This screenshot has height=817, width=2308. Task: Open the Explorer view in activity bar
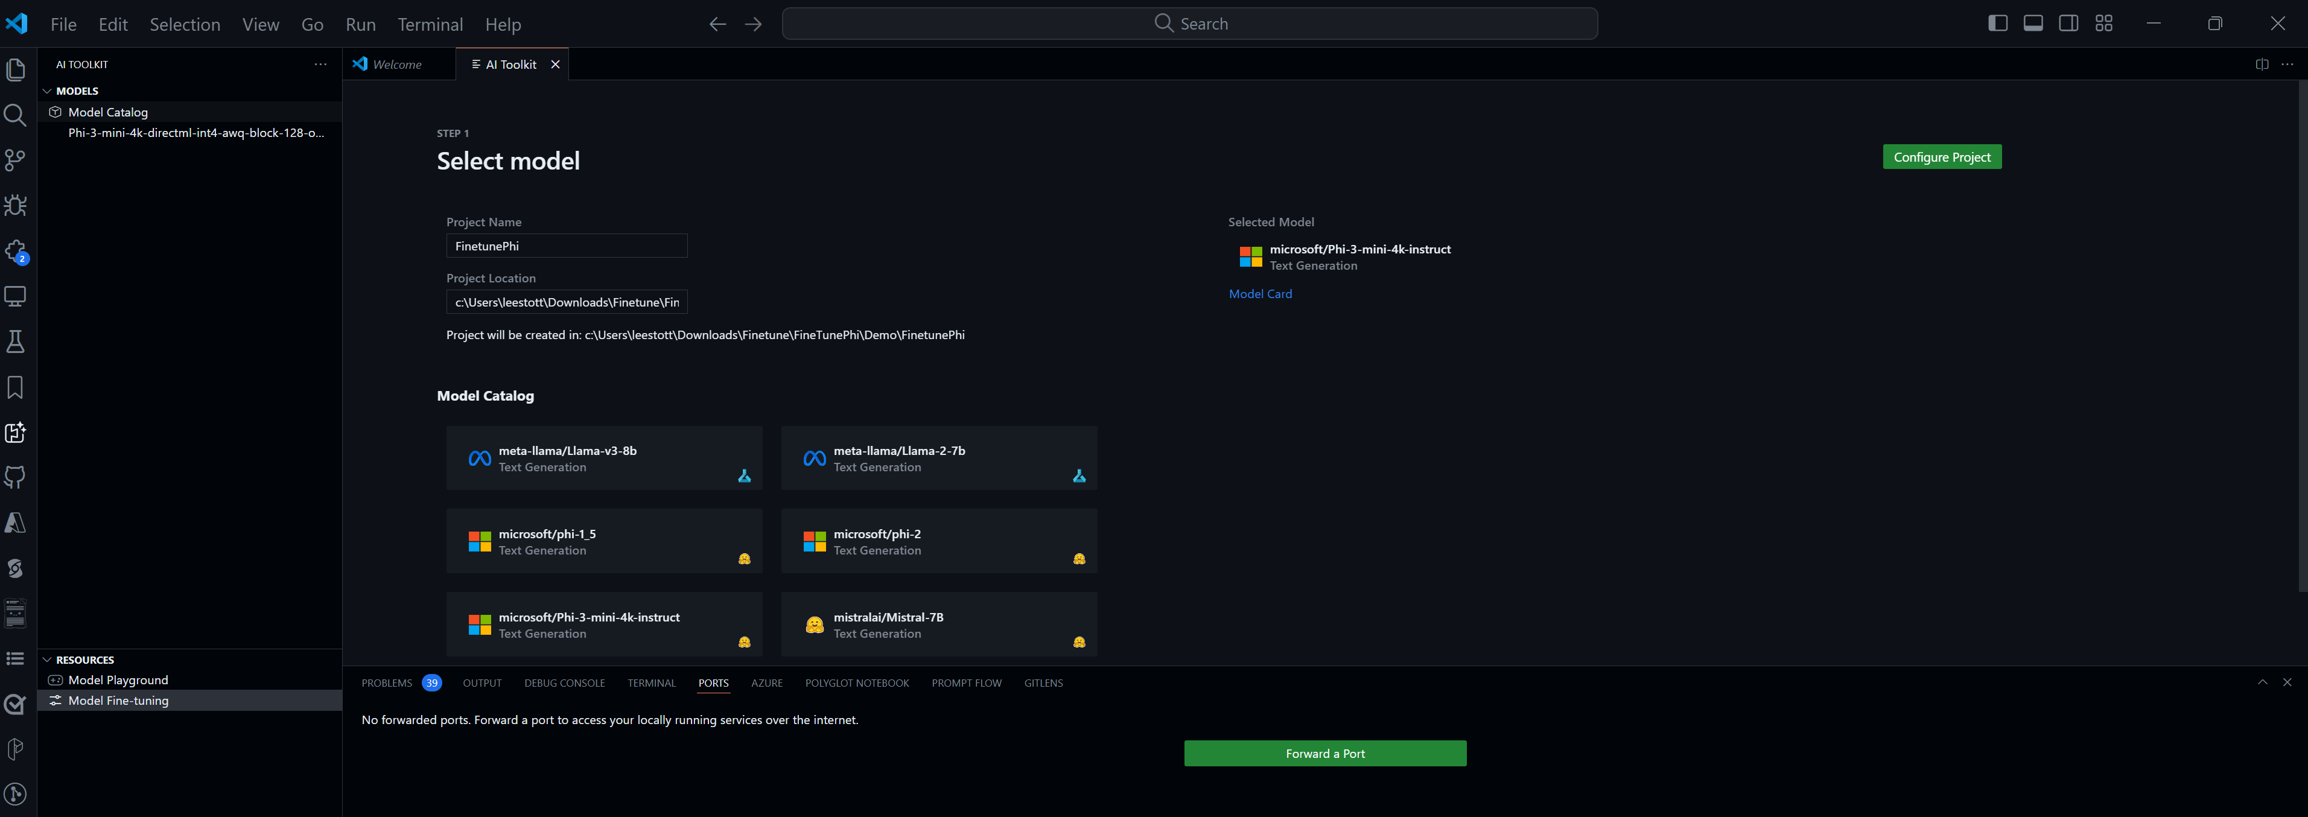point(15,69)
